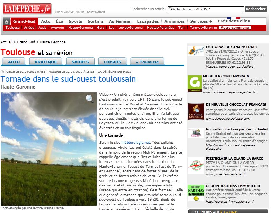
Task: Click the De Neuville chocolate logo
Action: pyautogui.click(x=196, y=112)
